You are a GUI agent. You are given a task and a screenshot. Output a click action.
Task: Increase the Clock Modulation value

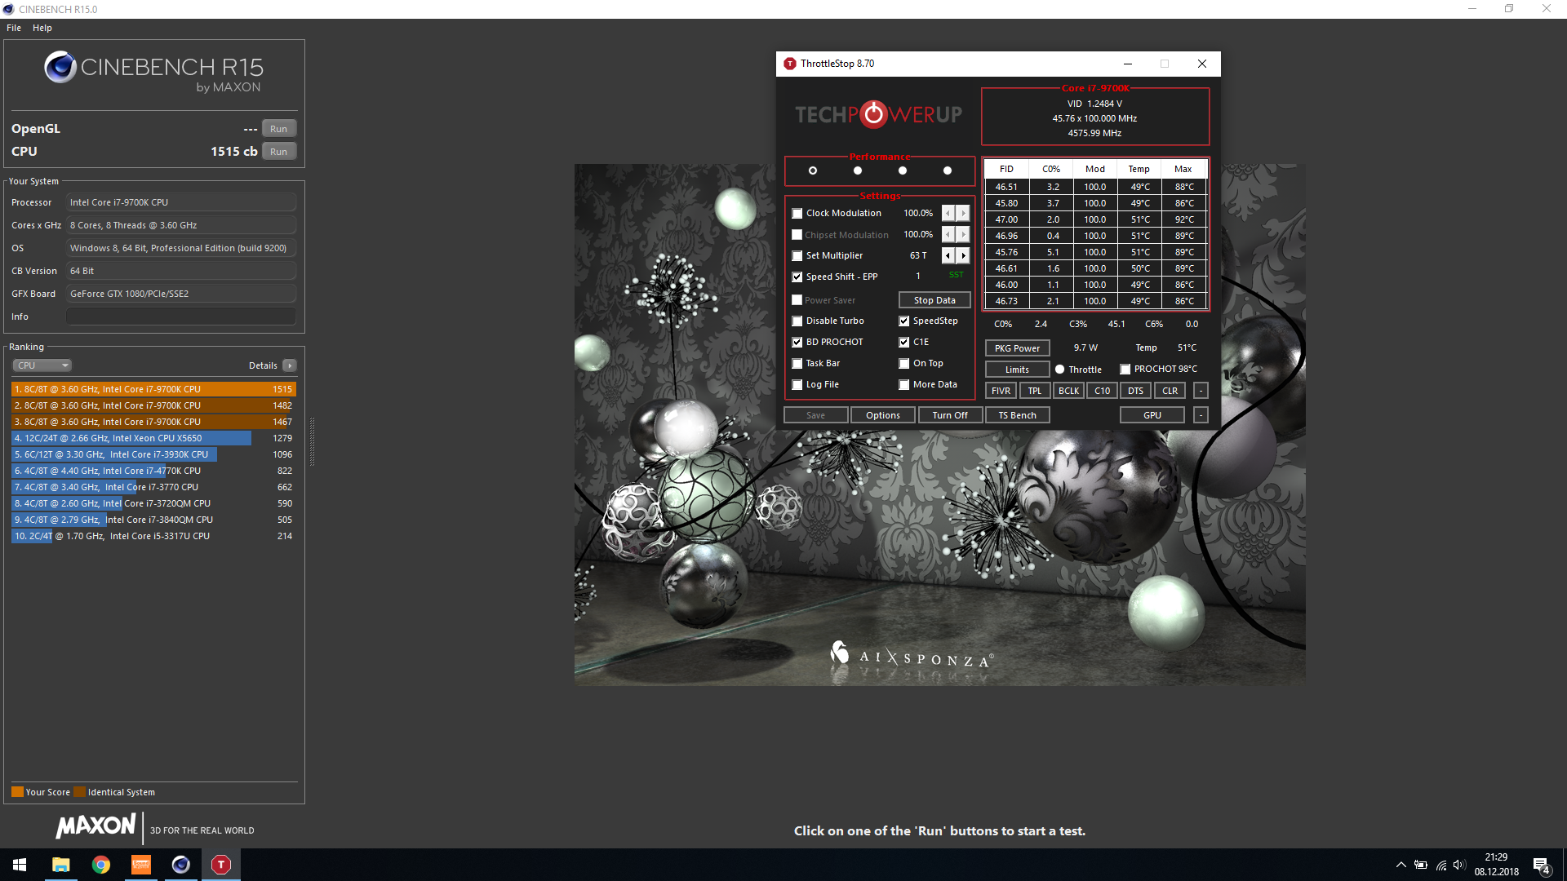[963, 213]
